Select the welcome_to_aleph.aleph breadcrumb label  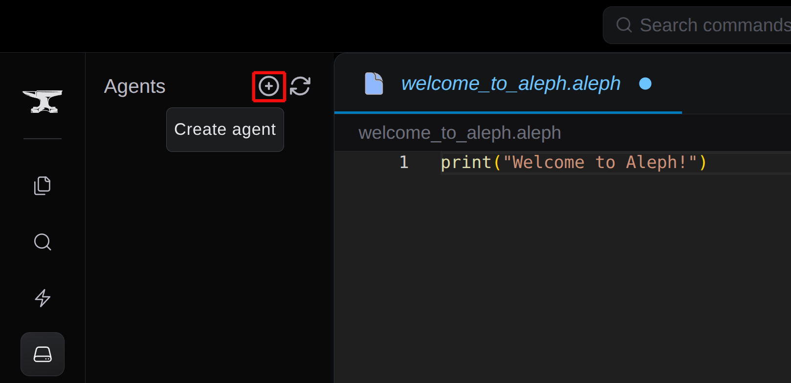pos(460,132)
